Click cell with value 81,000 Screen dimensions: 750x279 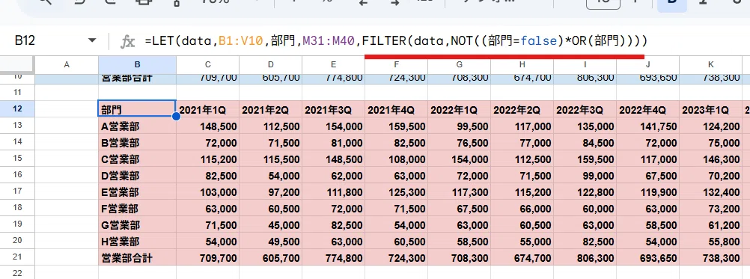333,142
